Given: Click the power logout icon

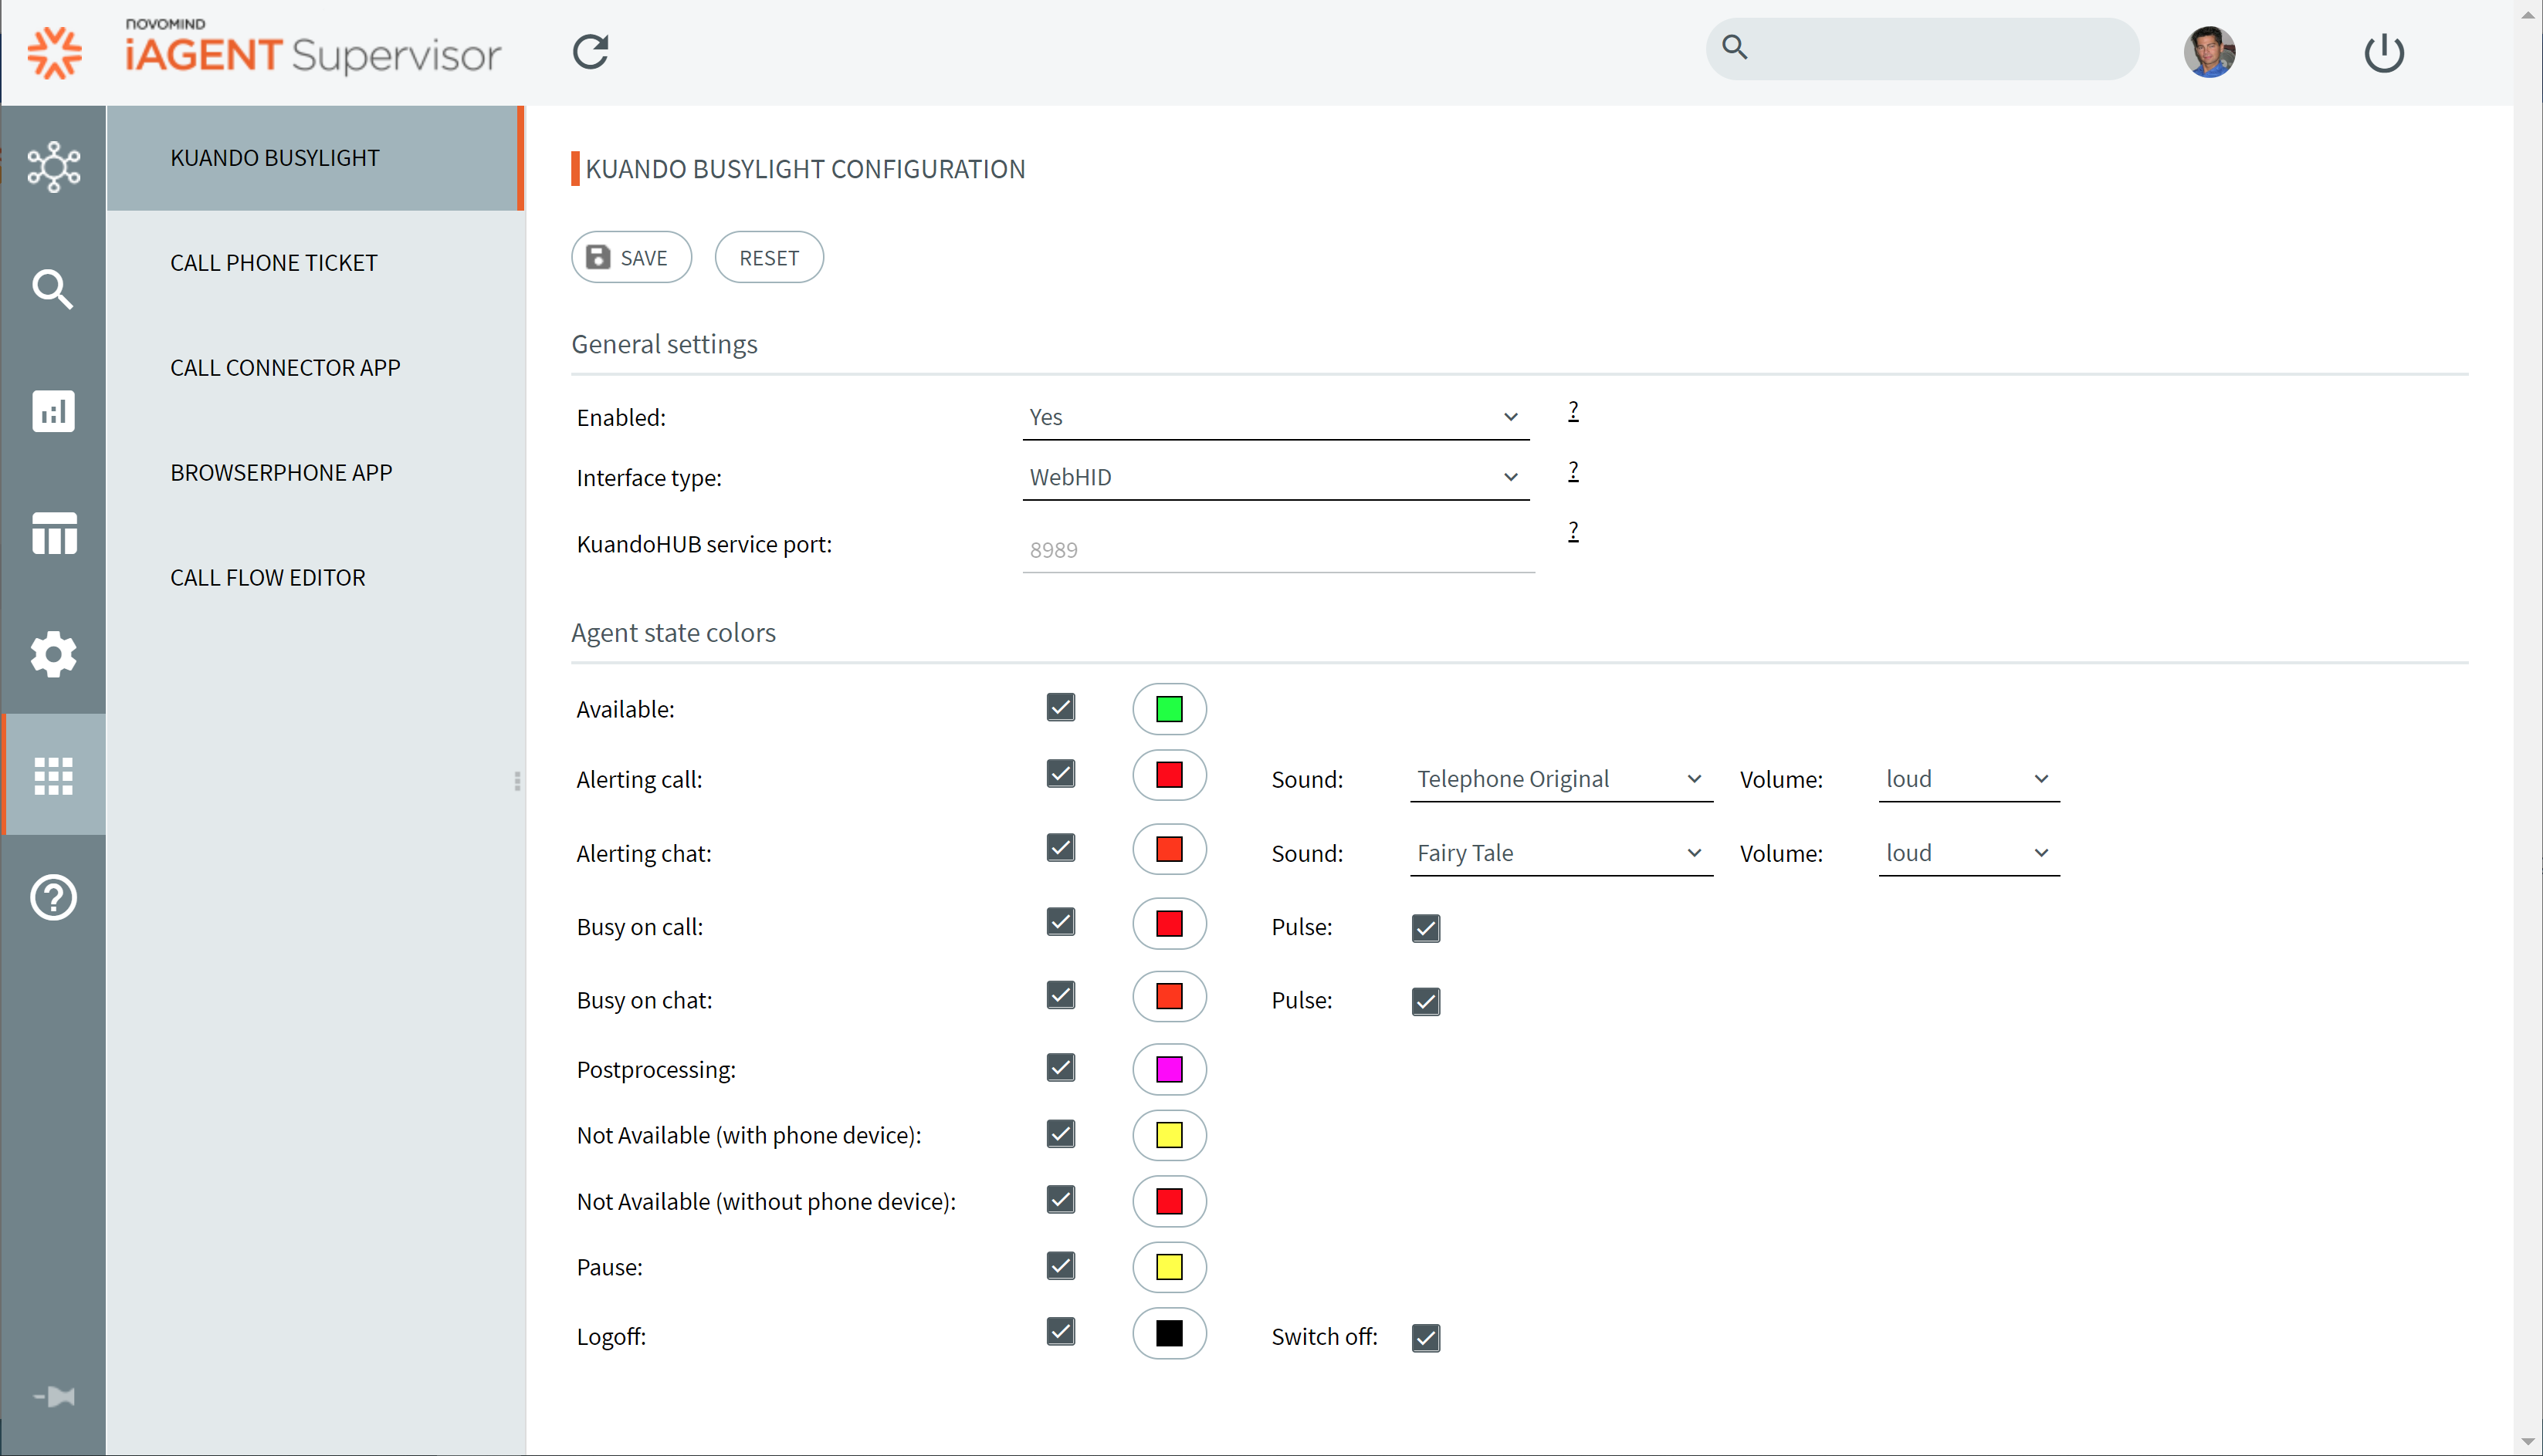Looking at the screenshot, I should tap(2384, 52).
